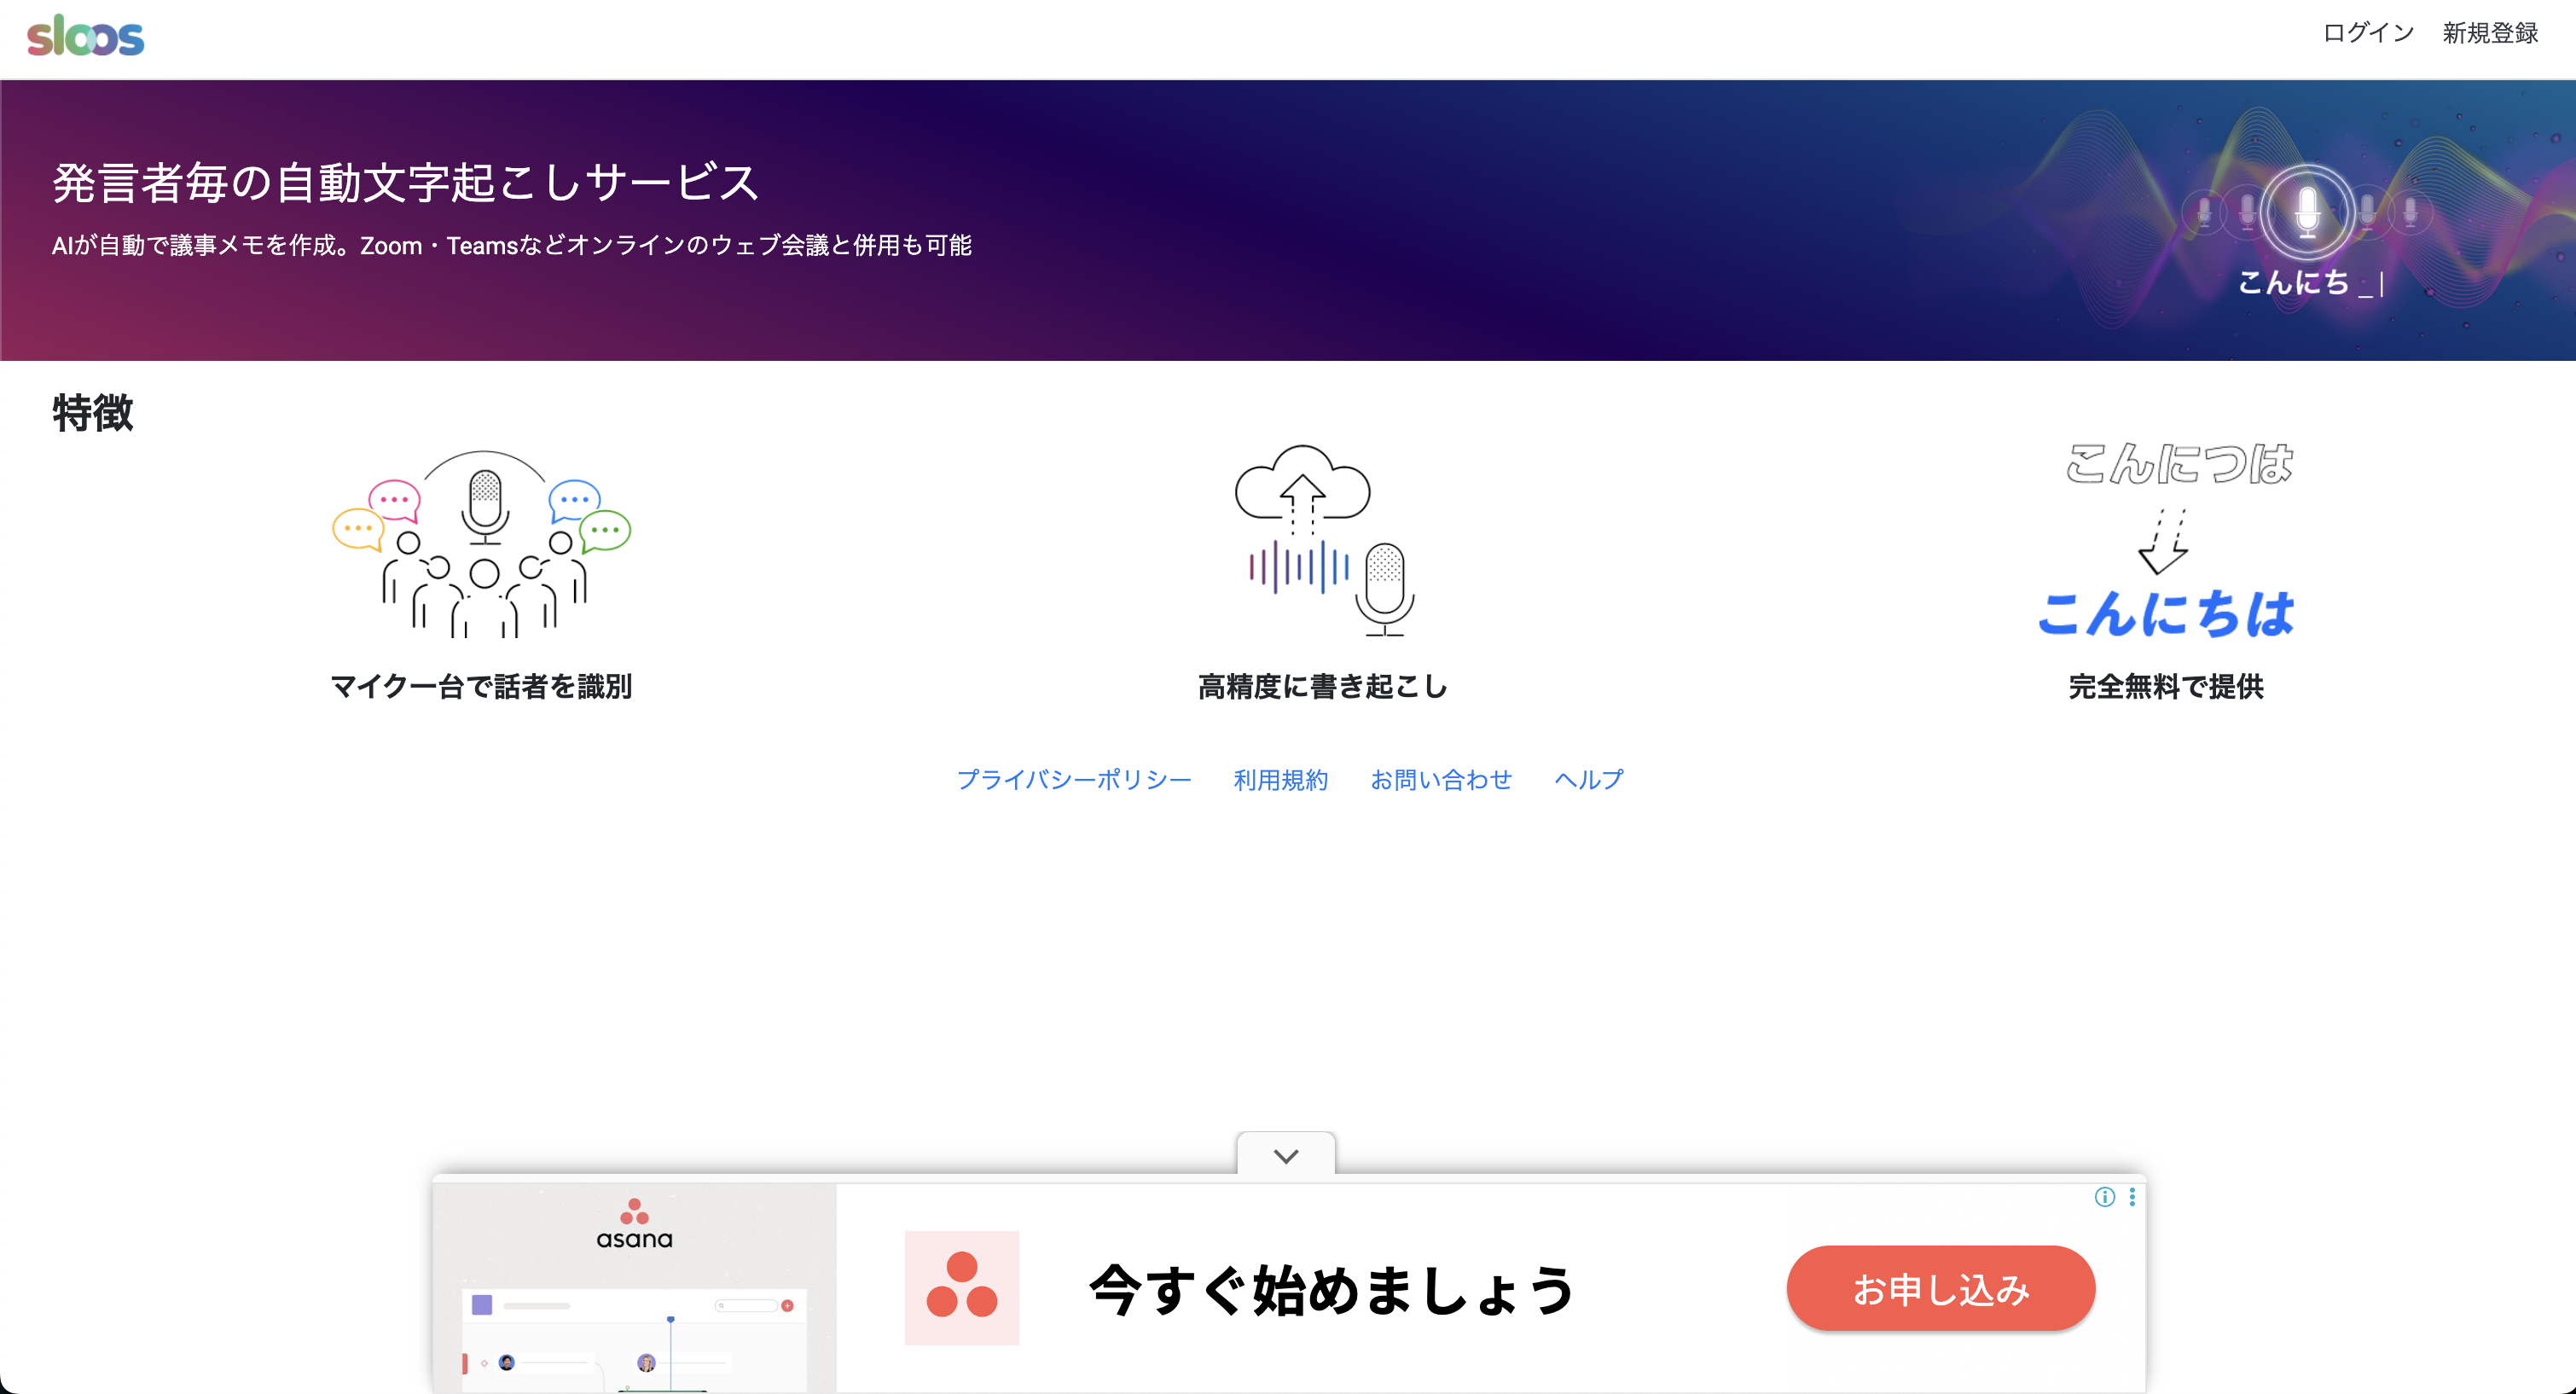Open the お問い合わせ contact link

point(1440,779)
